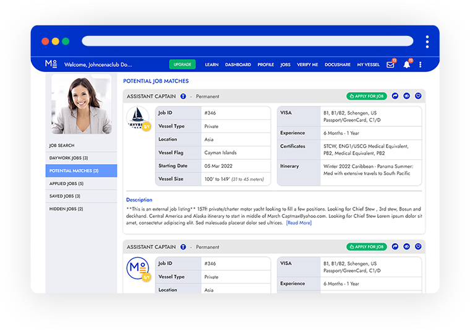Open the notifications bell icon
Screen dimensions: 470x330
(x=407, y=64)
